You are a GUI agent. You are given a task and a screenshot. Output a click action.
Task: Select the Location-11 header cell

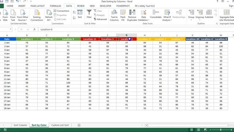(90, 39)
